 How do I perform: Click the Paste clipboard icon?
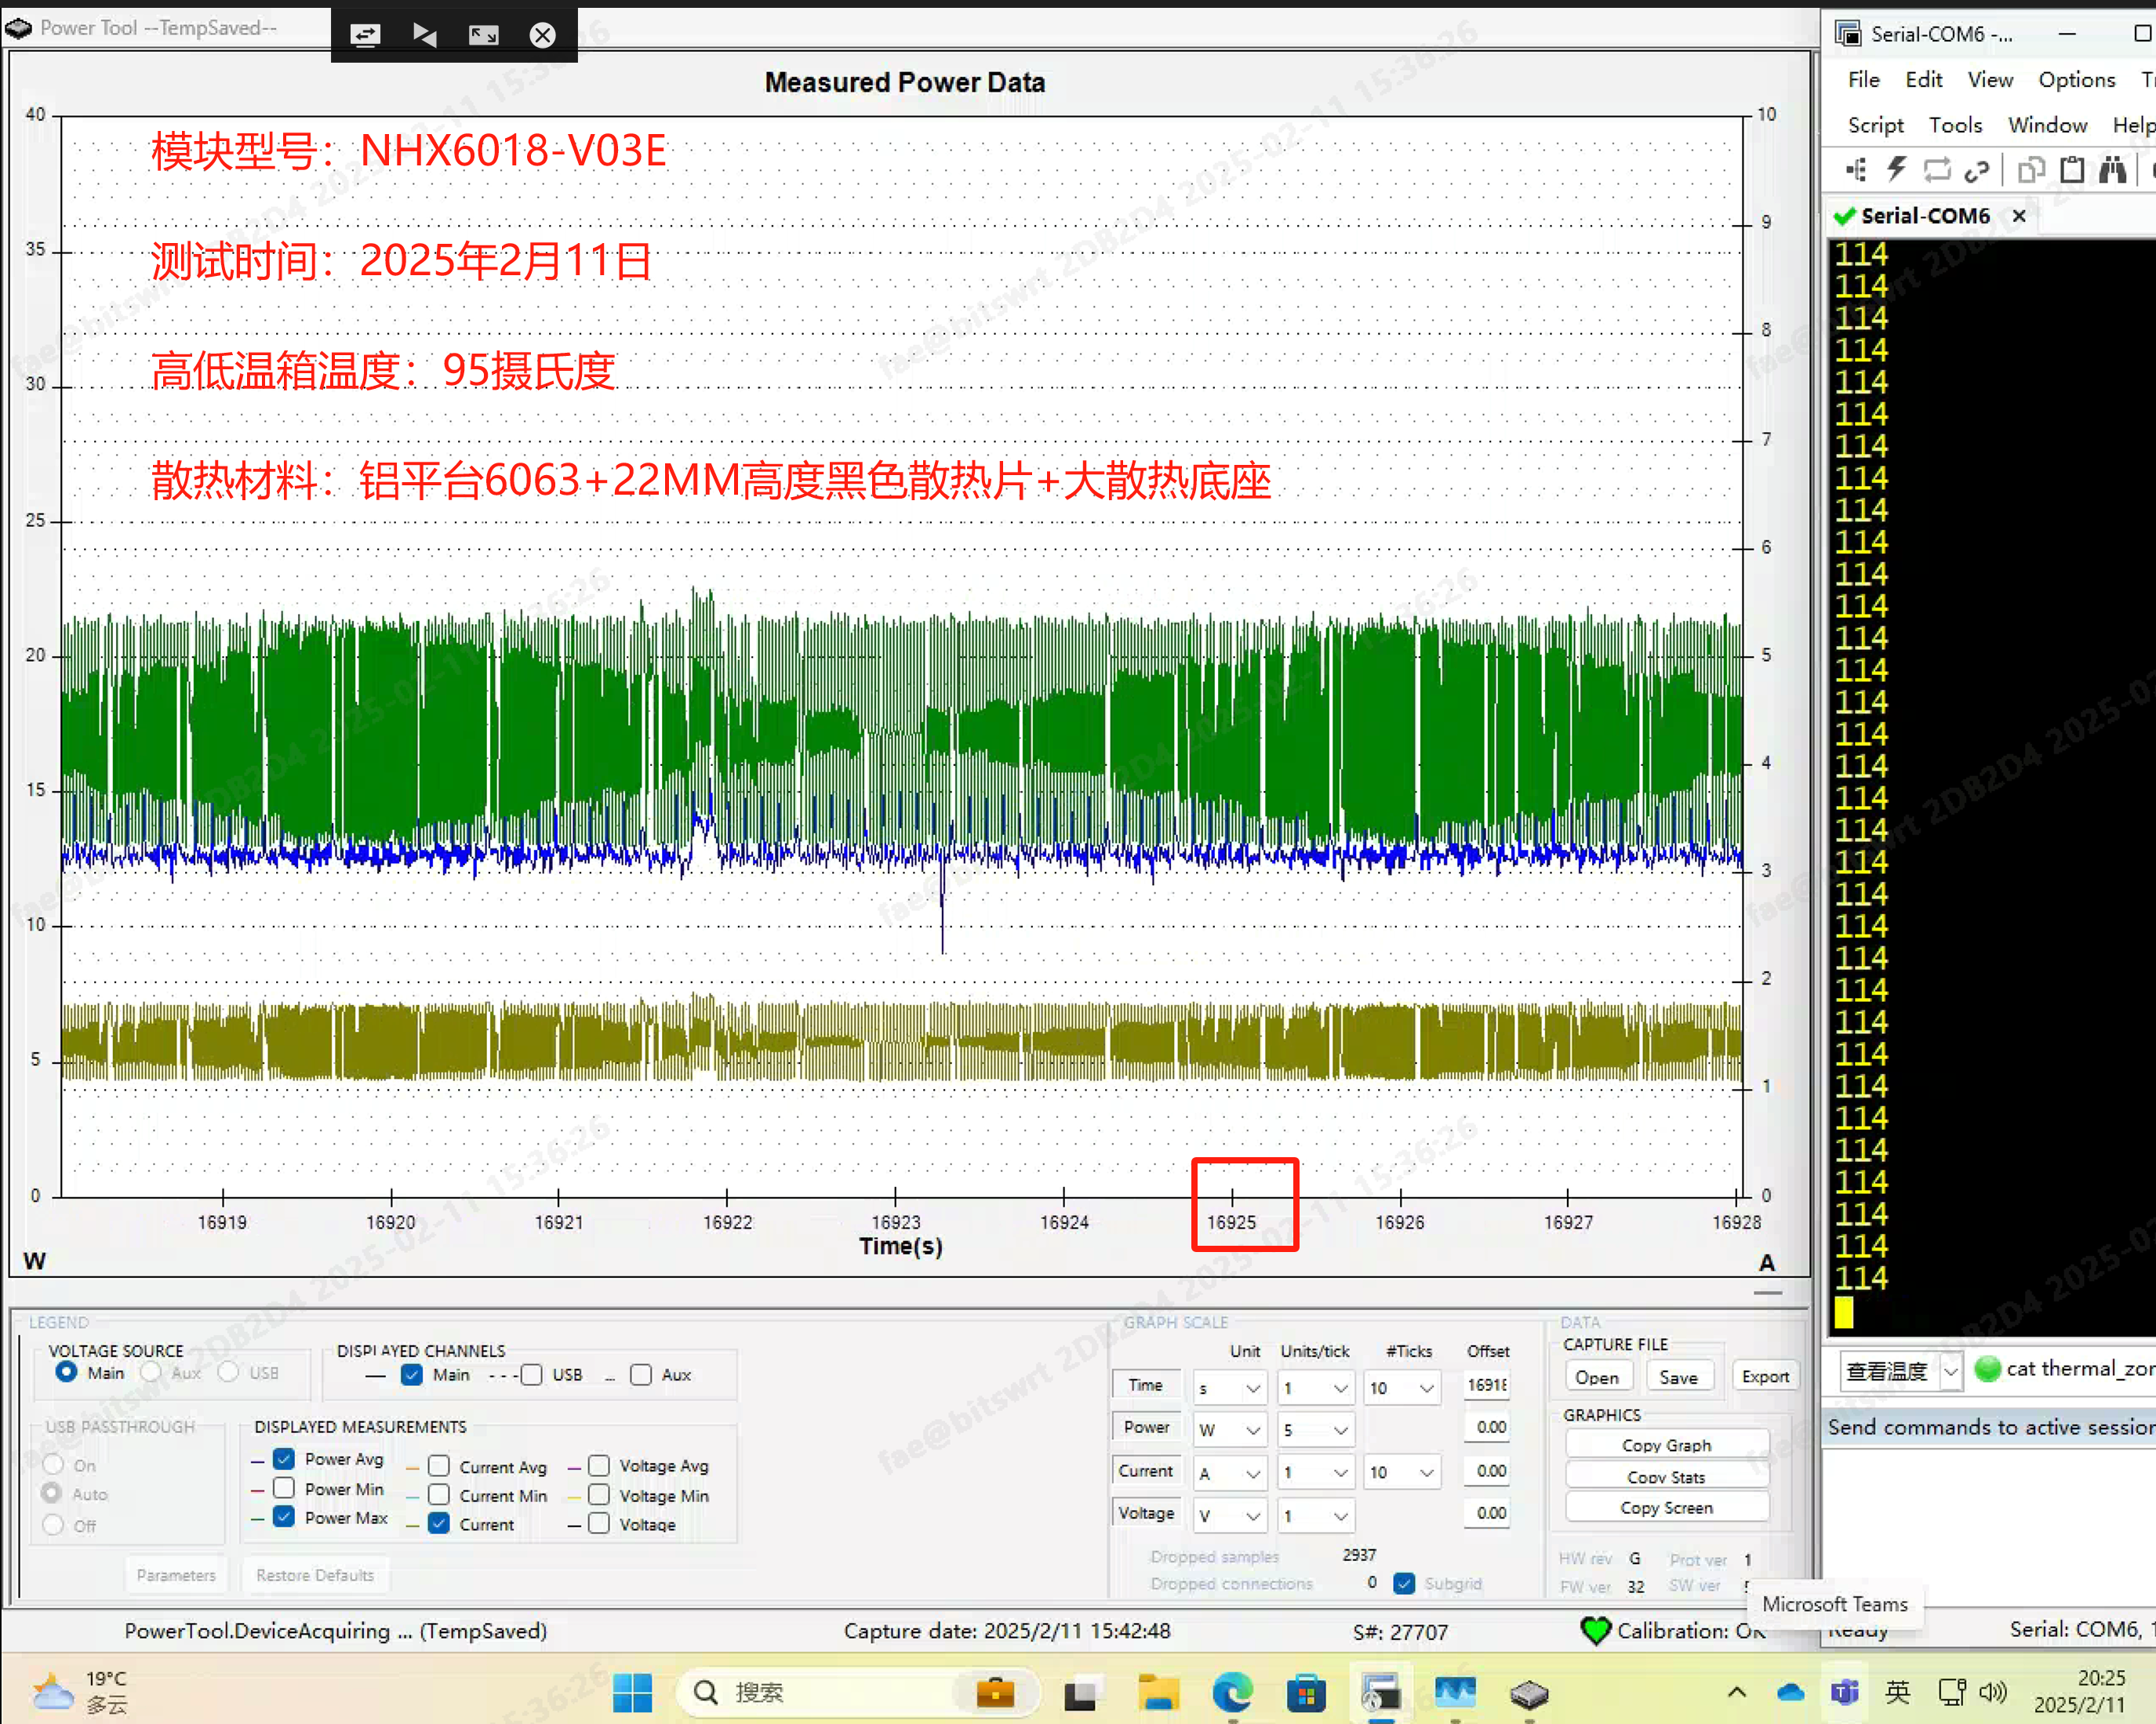tap(2072, 170)
